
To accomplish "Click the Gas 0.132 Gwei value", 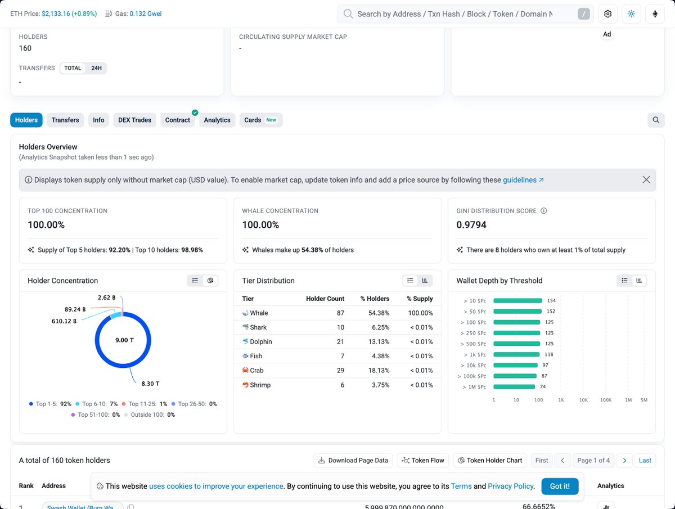I will coord(146,13).
